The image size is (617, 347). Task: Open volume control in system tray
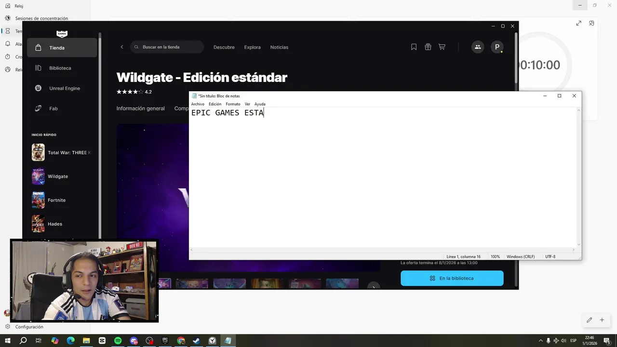coord(563,341)
